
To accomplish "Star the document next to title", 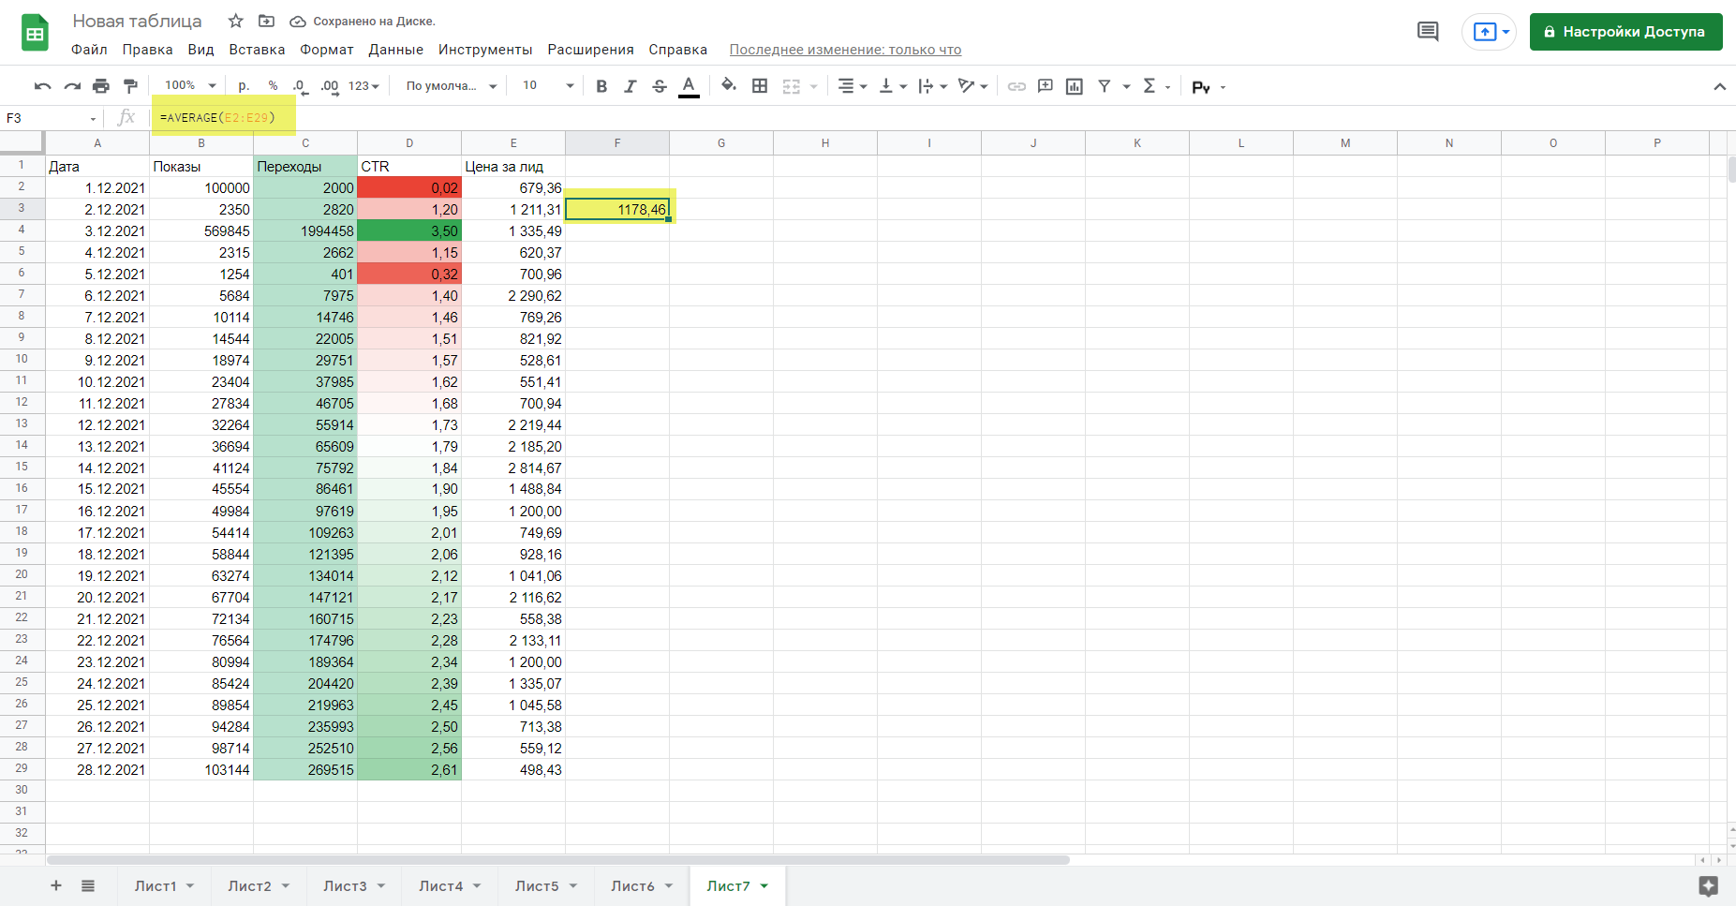I will (x=236, y=21).
